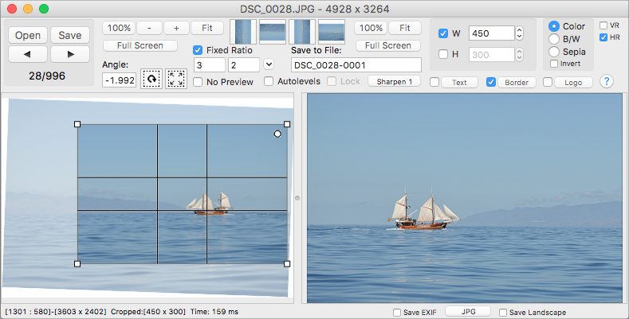Click the width field showing 450

coord(491,33)
